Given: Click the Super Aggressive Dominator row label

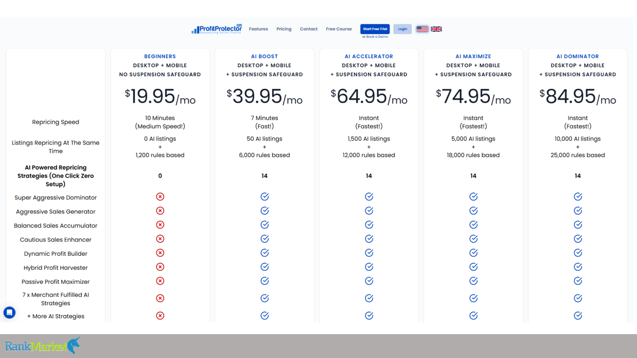Looking at the screenshot, I should [x=55, y=198].
